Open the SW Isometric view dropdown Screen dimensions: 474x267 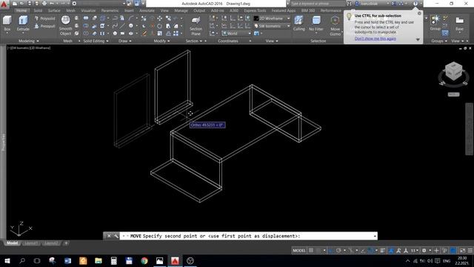(x=272, y=27)
